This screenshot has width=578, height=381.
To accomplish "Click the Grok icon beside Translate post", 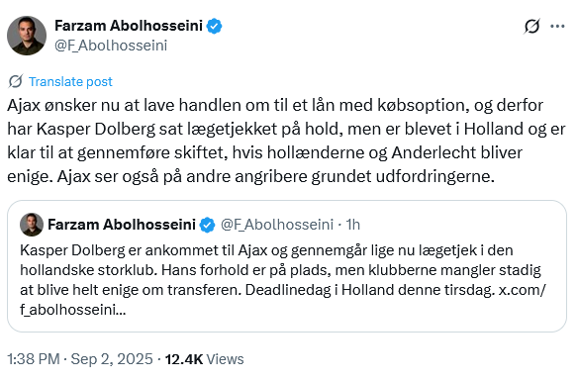I will 16,81.
